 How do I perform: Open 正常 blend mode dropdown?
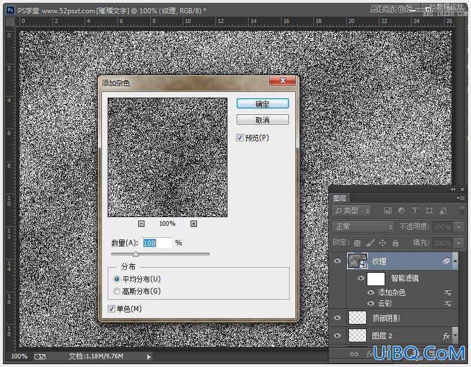(x=363, y=226)
